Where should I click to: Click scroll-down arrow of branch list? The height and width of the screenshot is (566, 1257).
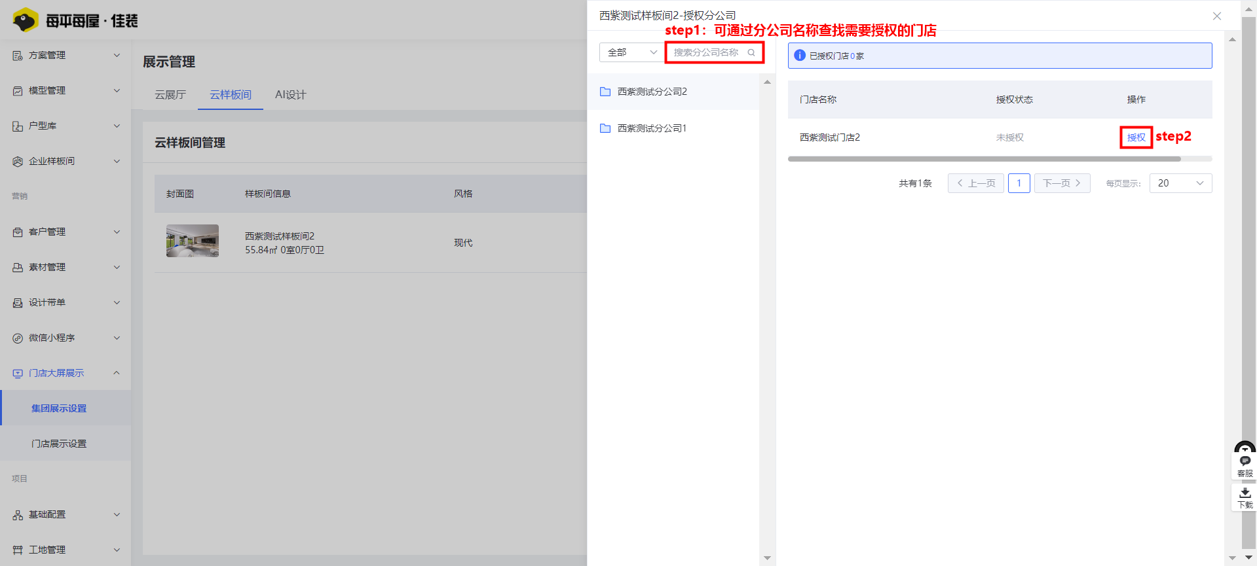[767, 558]
